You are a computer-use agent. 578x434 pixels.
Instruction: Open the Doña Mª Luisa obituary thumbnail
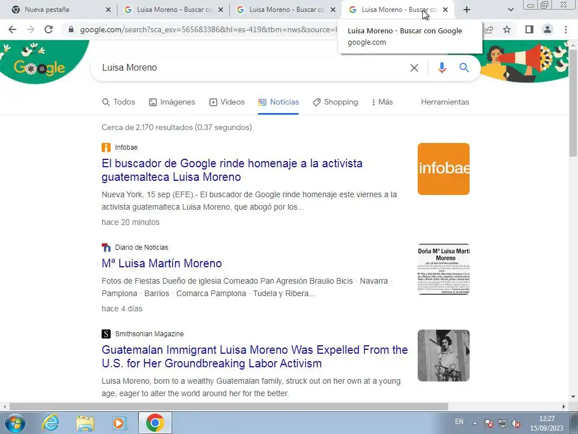click(x=444, y=268)
